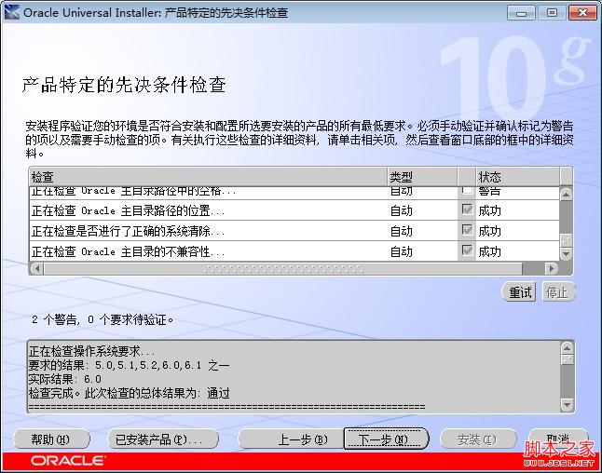602x473 pixels.
Task: Click check table scroll up arrow
Action: coord(566,195)
